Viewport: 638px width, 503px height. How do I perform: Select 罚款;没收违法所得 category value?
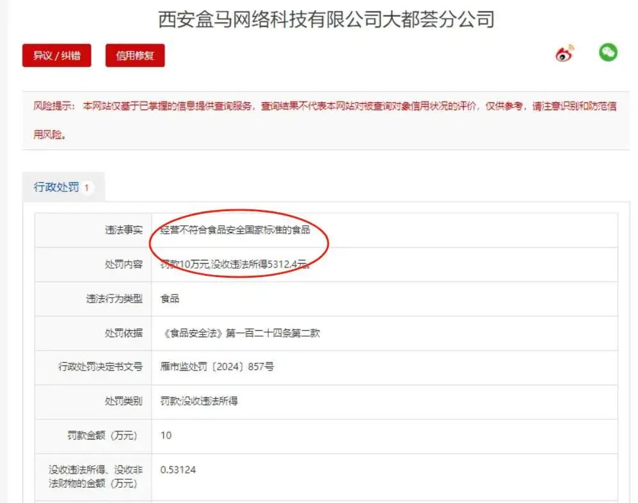coord(199,401)
